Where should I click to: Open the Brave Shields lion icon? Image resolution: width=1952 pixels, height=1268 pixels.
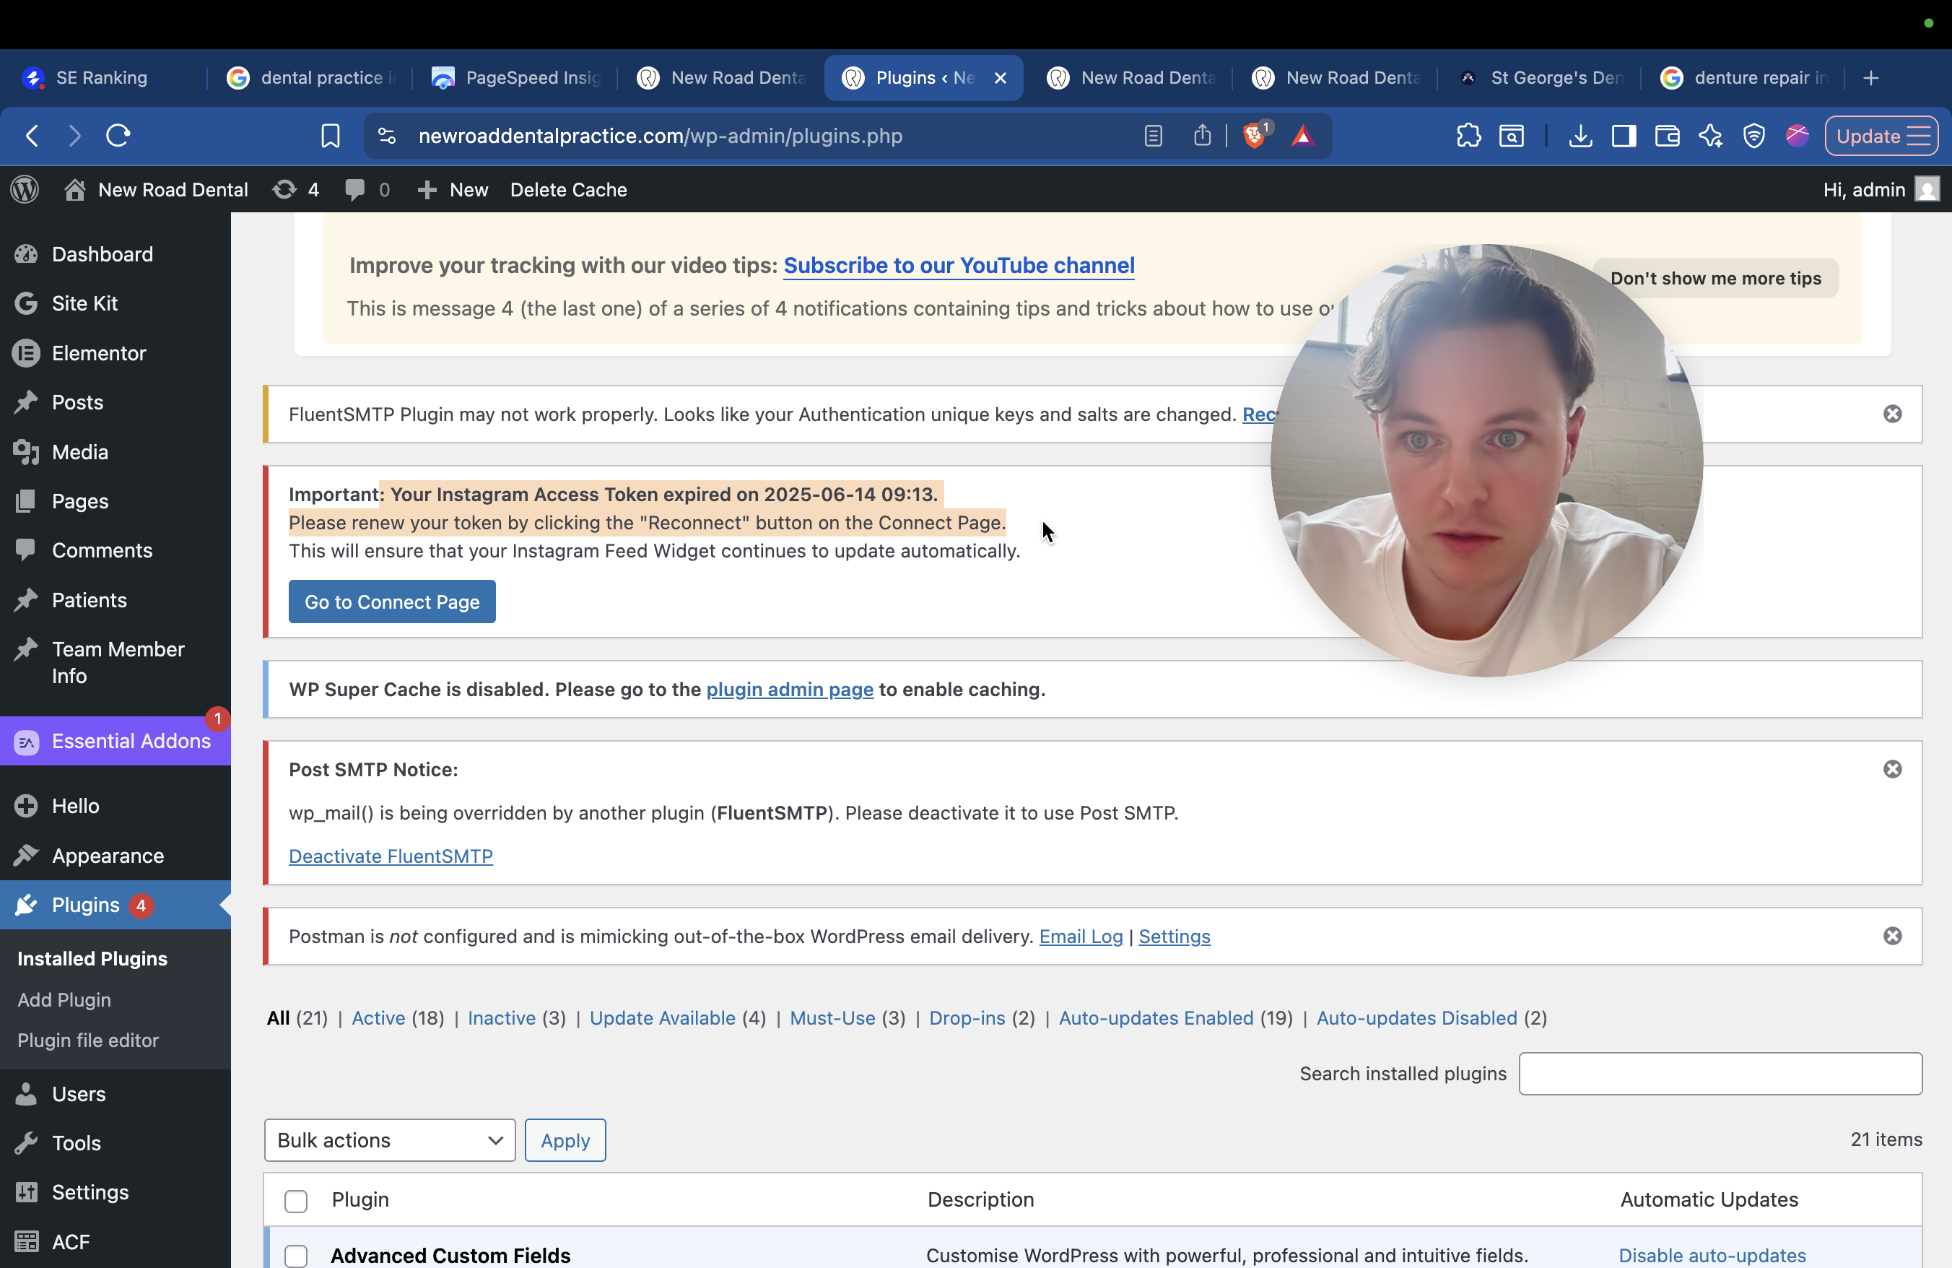pos(1253,135)
